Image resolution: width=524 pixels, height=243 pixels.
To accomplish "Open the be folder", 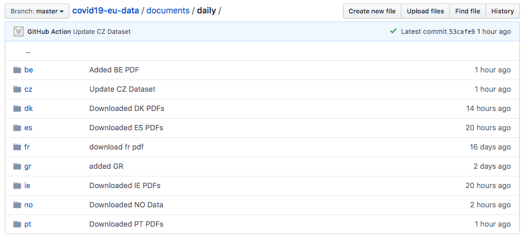I will [x=29, y=70].
